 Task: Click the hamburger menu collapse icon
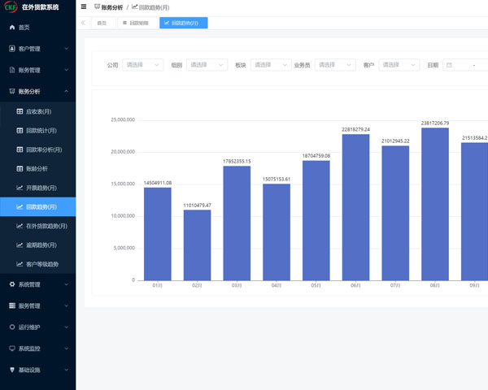coord(84,6)
